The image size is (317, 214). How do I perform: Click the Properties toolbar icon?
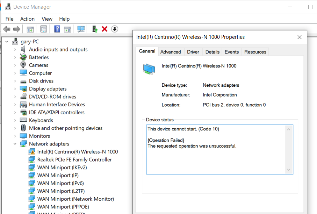point(44,29)
